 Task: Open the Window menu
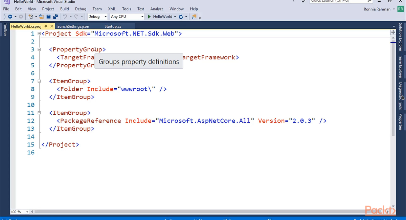pos(177,9)
